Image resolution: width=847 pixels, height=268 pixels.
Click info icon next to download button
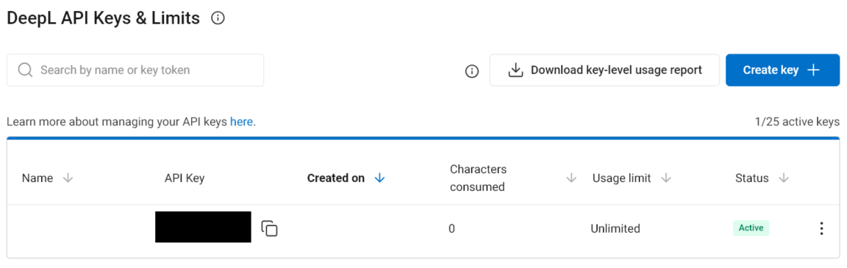pos(472,70)
